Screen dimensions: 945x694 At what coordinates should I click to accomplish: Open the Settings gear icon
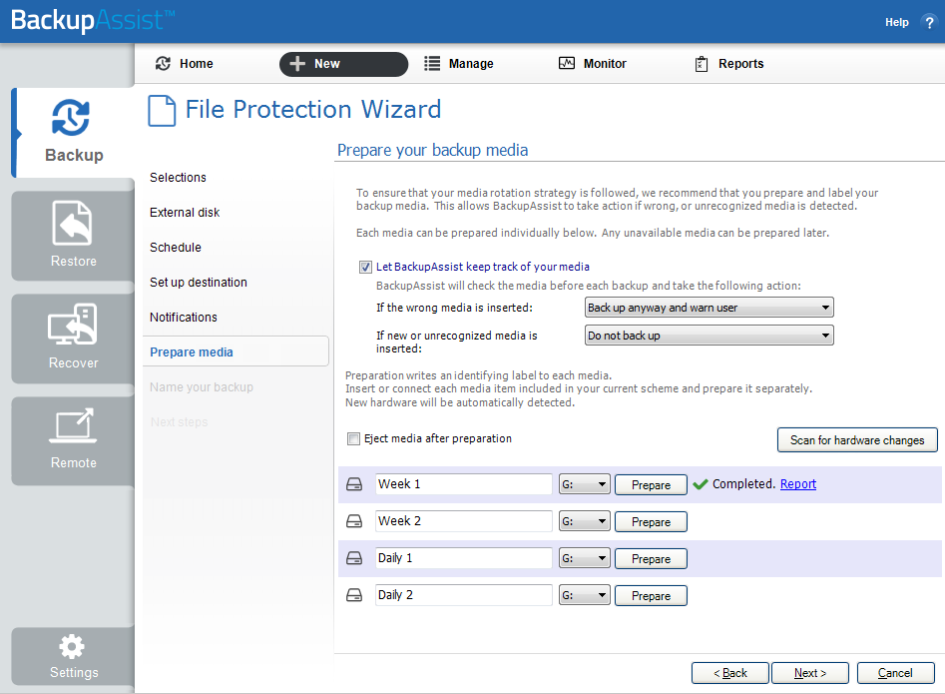click(72, 647)
